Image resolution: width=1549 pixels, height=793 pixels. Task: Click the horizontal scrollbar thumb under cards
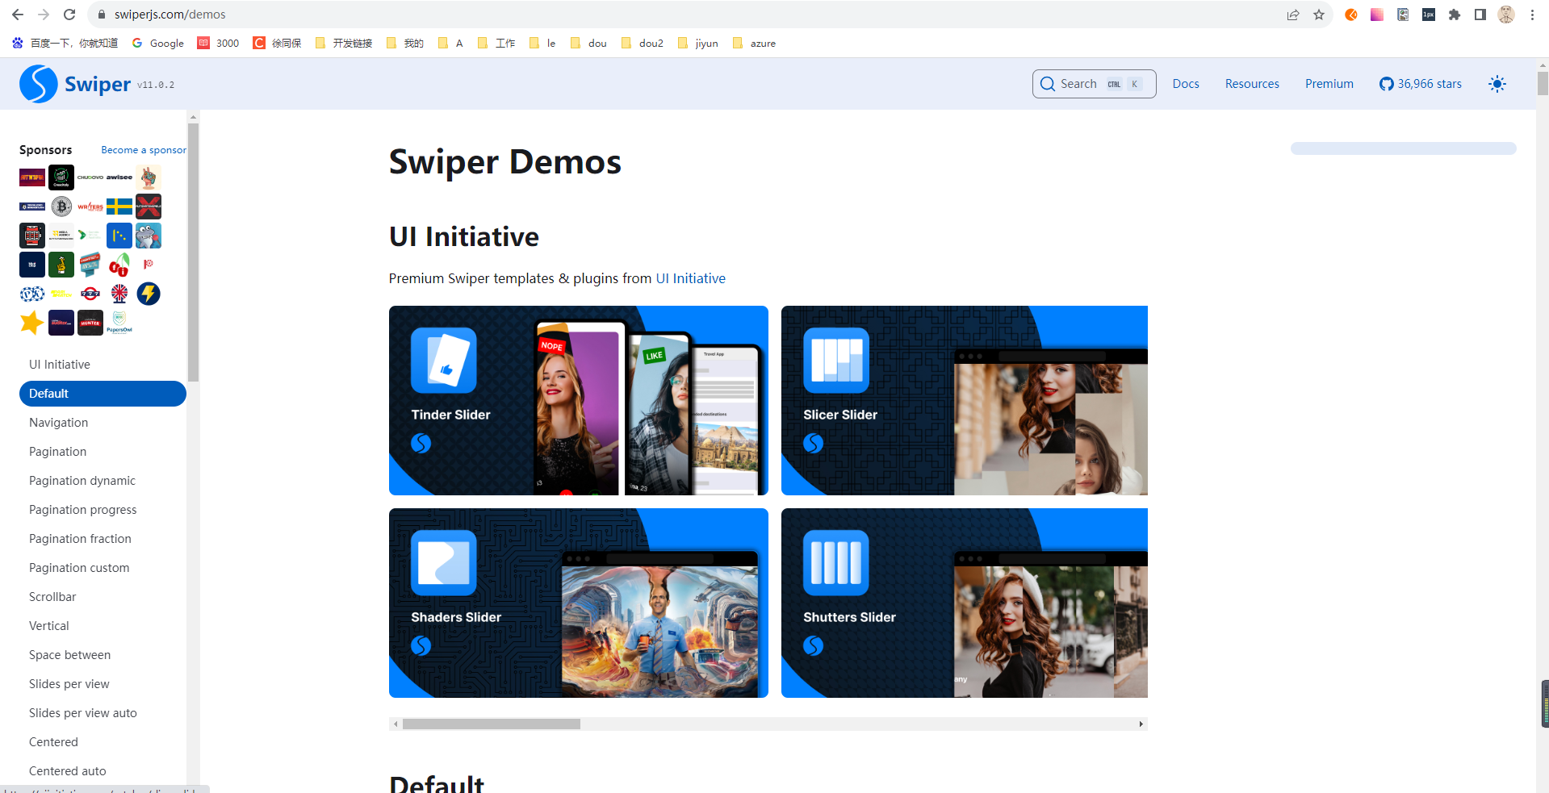(492, 724)
